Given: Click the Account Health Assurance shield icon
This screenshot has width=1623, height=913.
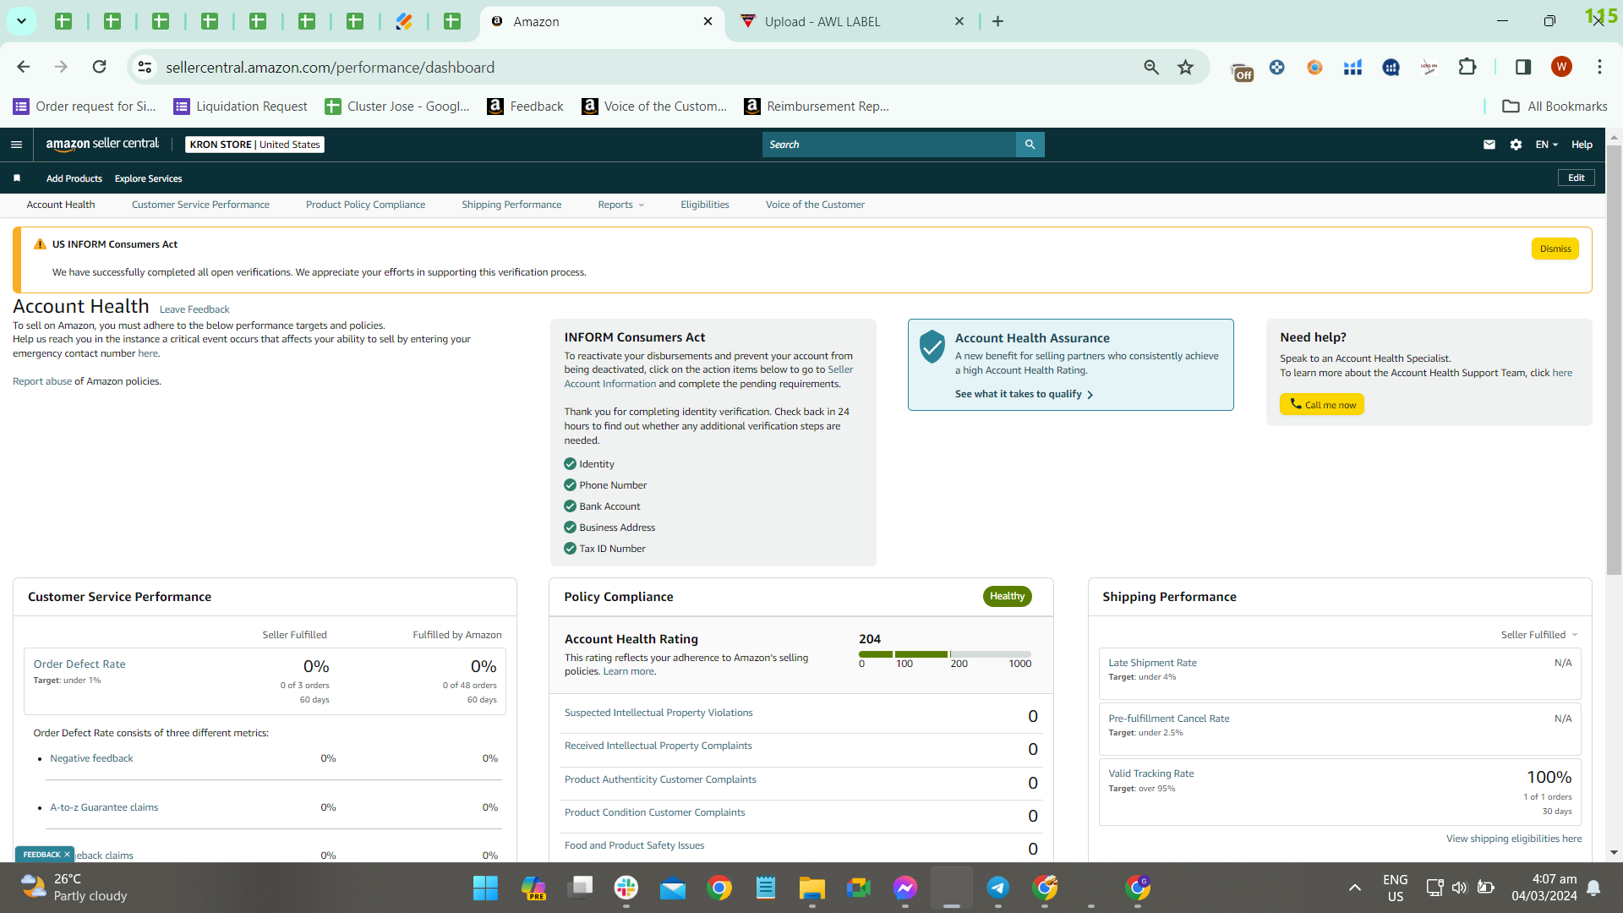Looking at the screenshot, I should (x=932, y=347).
